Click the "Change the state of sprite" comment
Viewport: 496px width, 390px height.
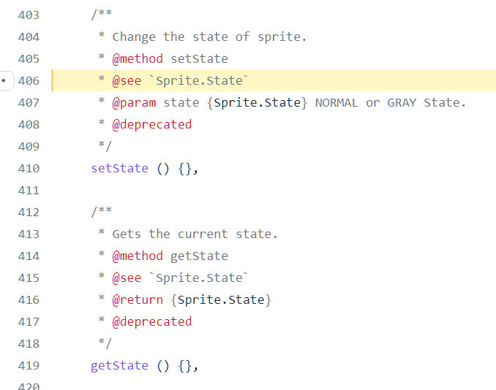point(209,37)
